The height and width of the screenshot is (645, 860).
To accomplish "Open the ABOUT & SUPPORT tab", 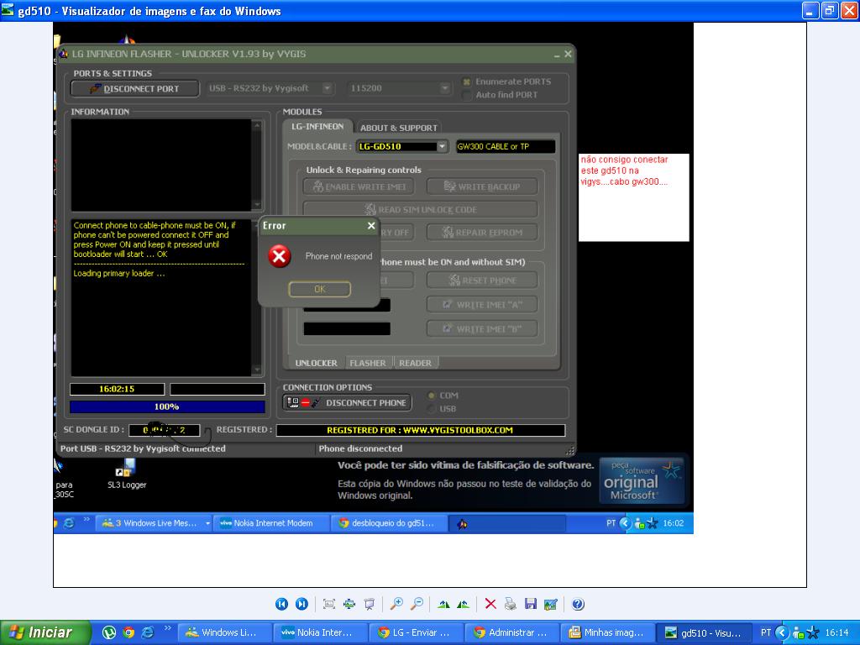I will pyautogui.click(x=399, y=128).
